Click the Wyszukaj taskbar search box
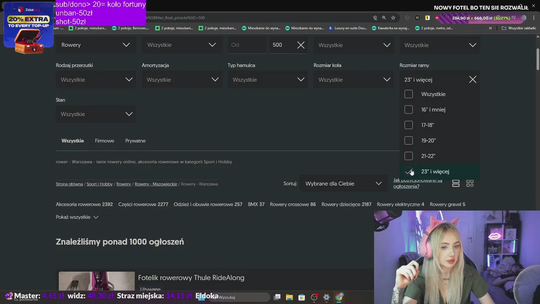Image resolution: width=540 pixels, height=304 pixels. click(240, 297)
